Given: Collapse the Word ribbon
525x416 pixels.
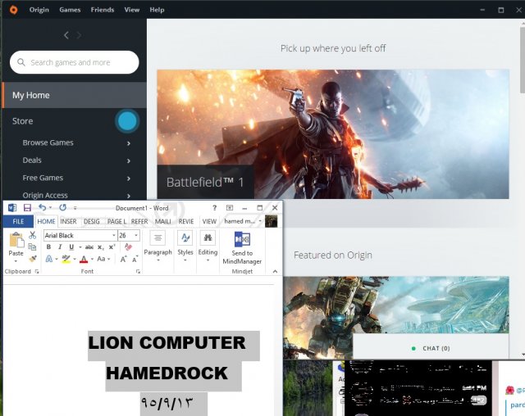Looking at the screenshot, I should click(275, 271).
